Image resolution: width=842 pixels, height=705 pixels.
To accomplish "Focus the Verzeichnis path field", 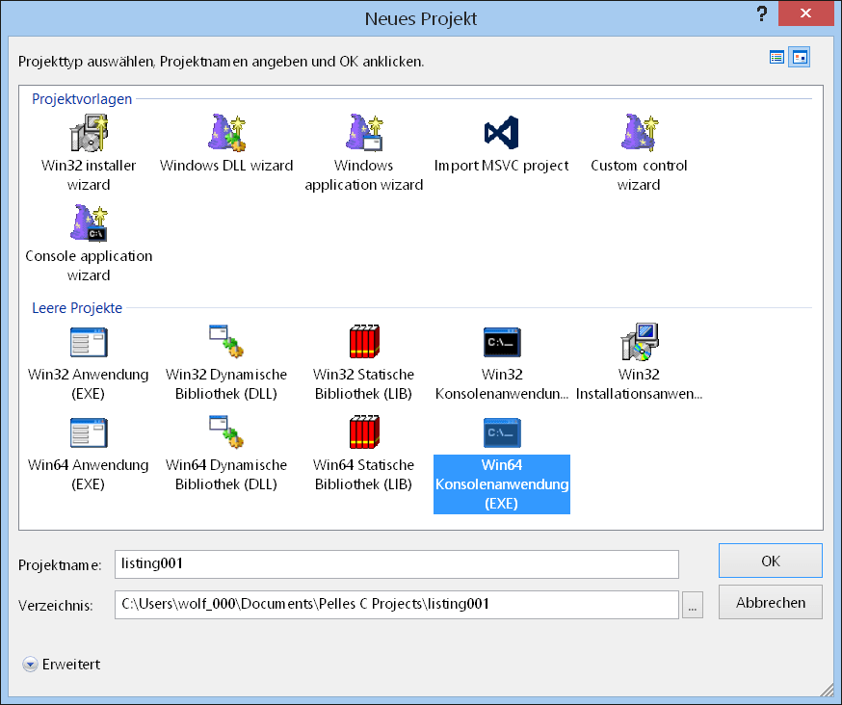I will [396, 605].
